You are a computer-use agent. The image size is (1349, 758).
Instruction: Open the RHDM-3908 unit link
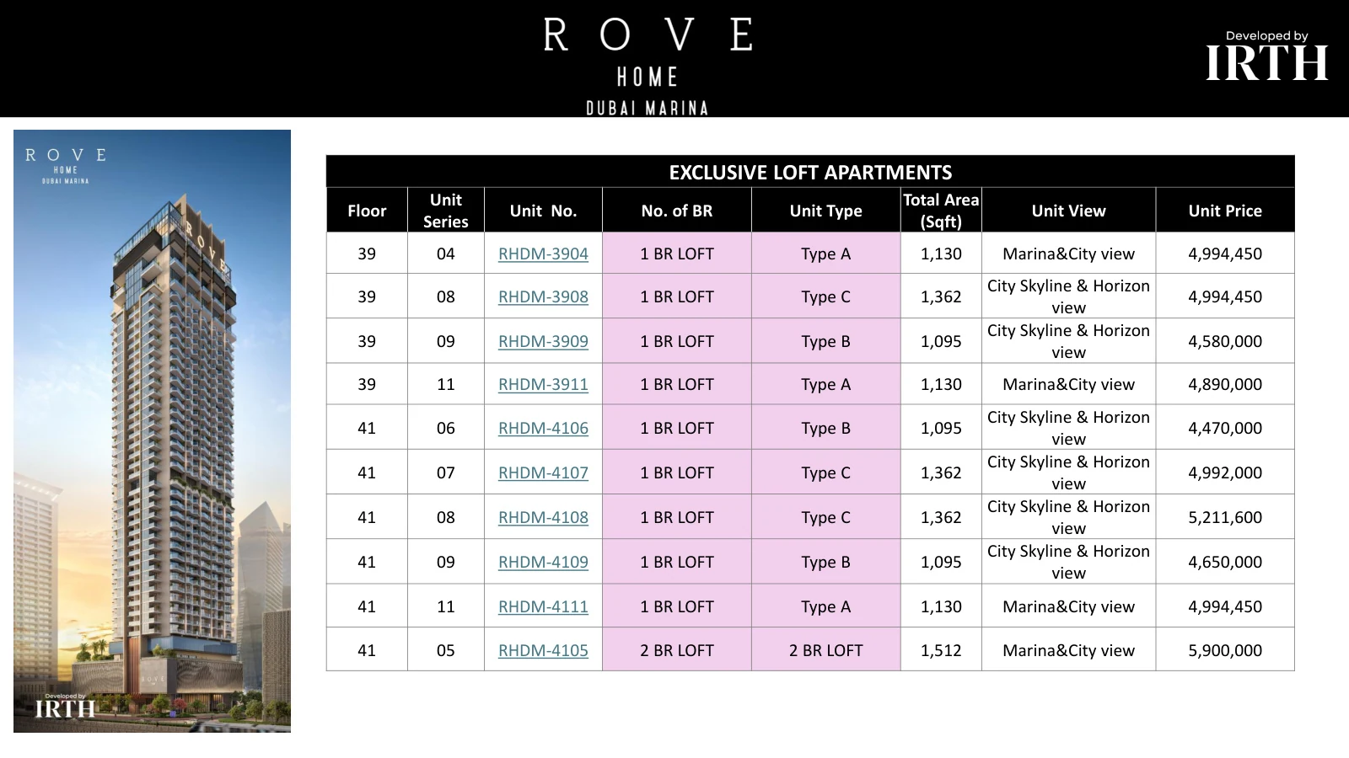(x=543, y=296)
